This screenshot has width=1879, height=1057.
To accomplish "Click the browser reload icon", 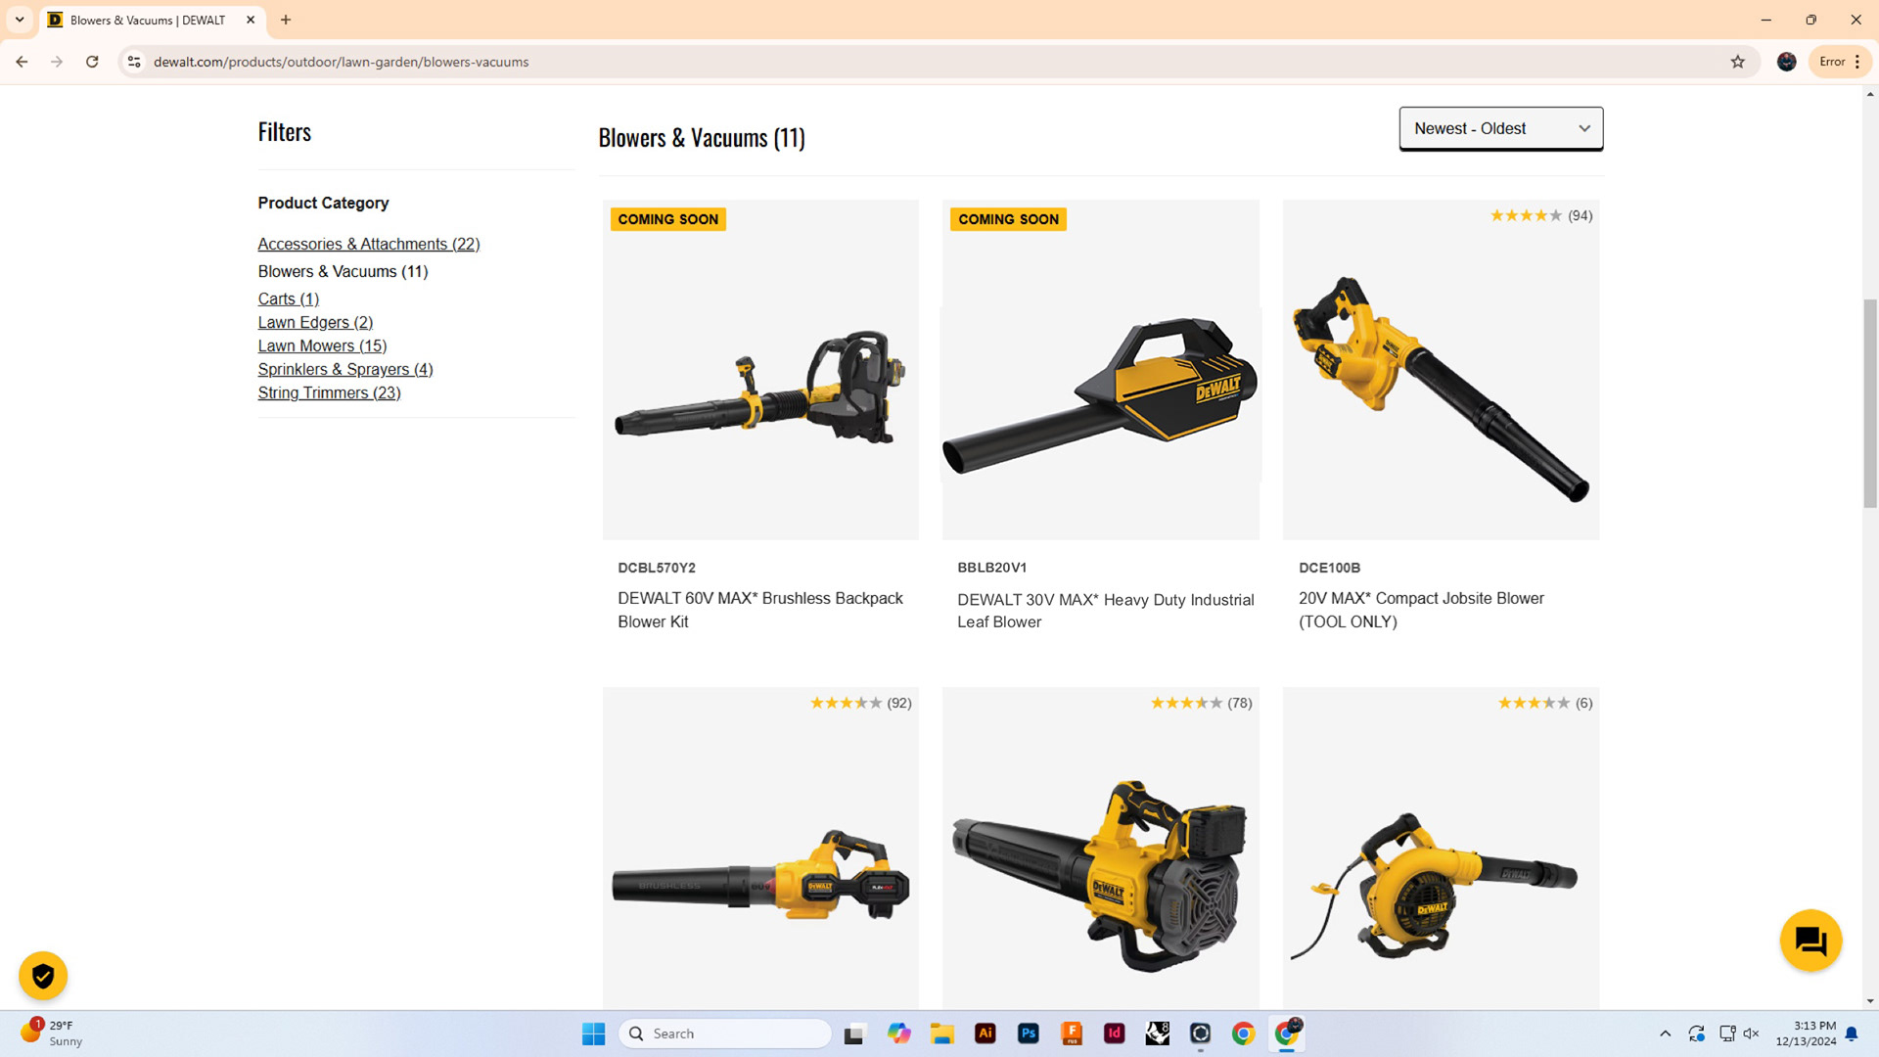I will click(92, 62).
